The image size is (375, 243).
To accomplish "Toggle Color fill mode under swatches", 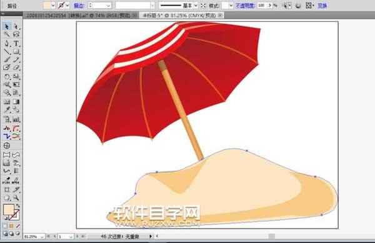I will [5, 226].
